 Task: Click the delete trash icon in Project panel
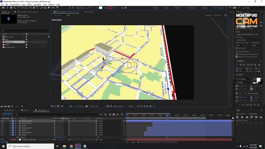click(22, 106)
